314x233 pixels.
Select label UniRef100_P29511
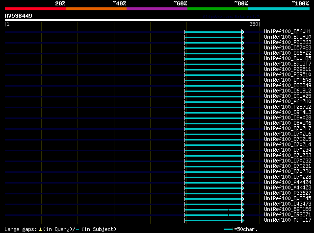[288, 70]
